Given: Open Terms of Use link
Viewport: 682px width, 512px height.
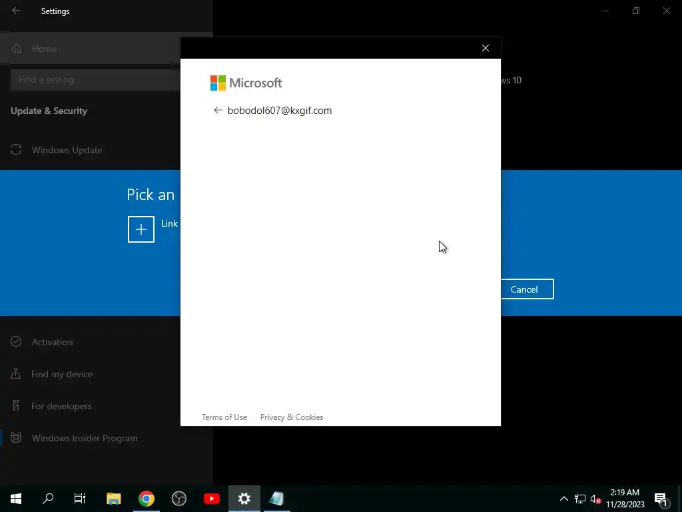Looking at the screenshot, I should coord(224,417).
